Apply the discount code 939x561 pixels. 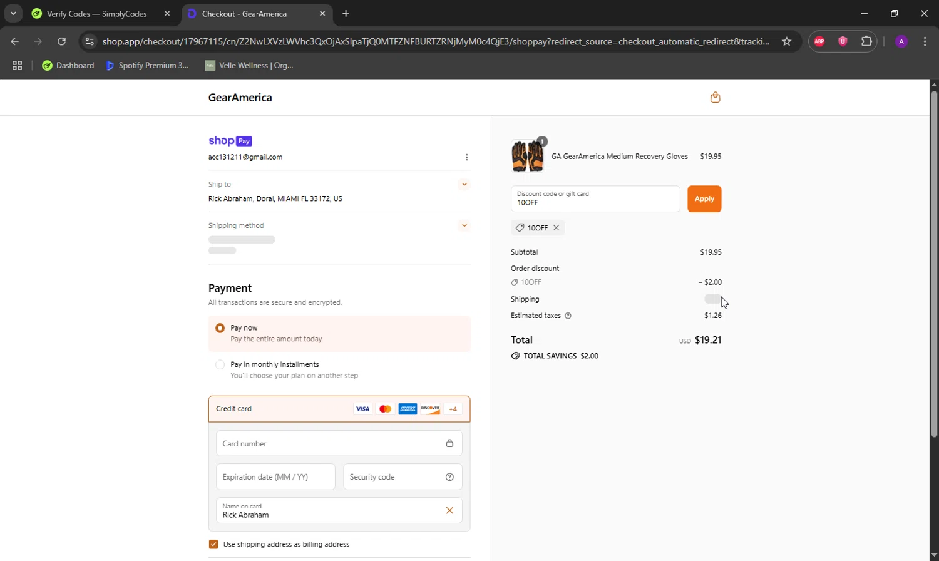pos(704,199)
